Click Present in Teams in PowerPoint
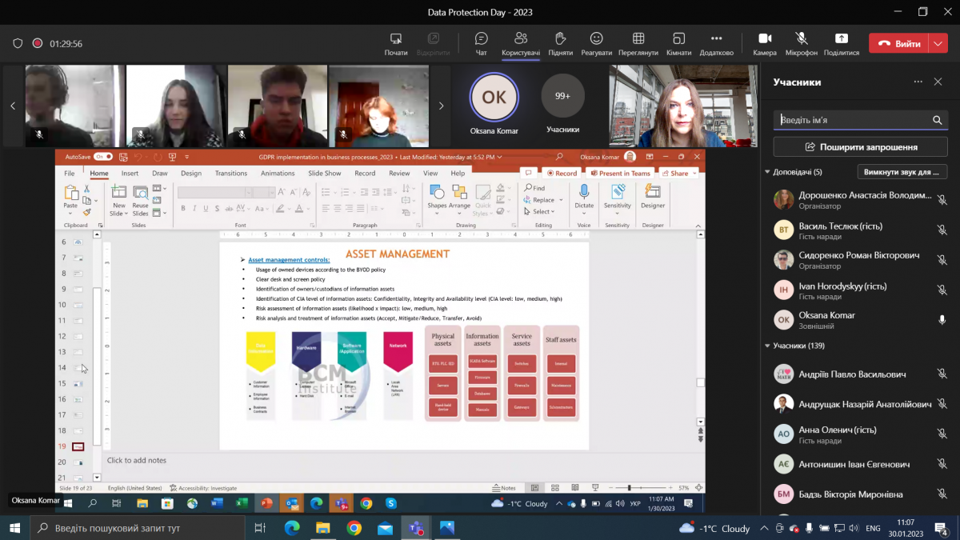960x540 pixels. pyautogui.click(x=620, y=173)
